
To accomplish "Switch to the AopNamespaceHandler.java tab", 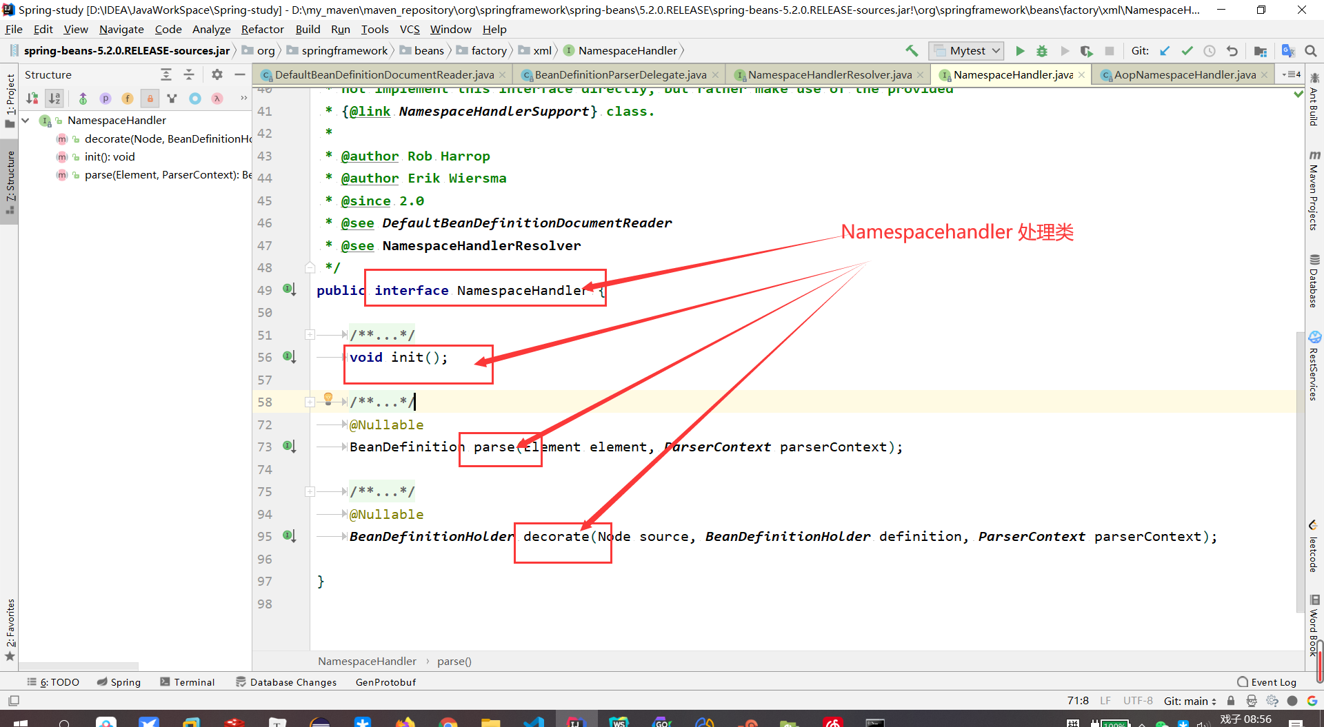I will click(1183, 74).
